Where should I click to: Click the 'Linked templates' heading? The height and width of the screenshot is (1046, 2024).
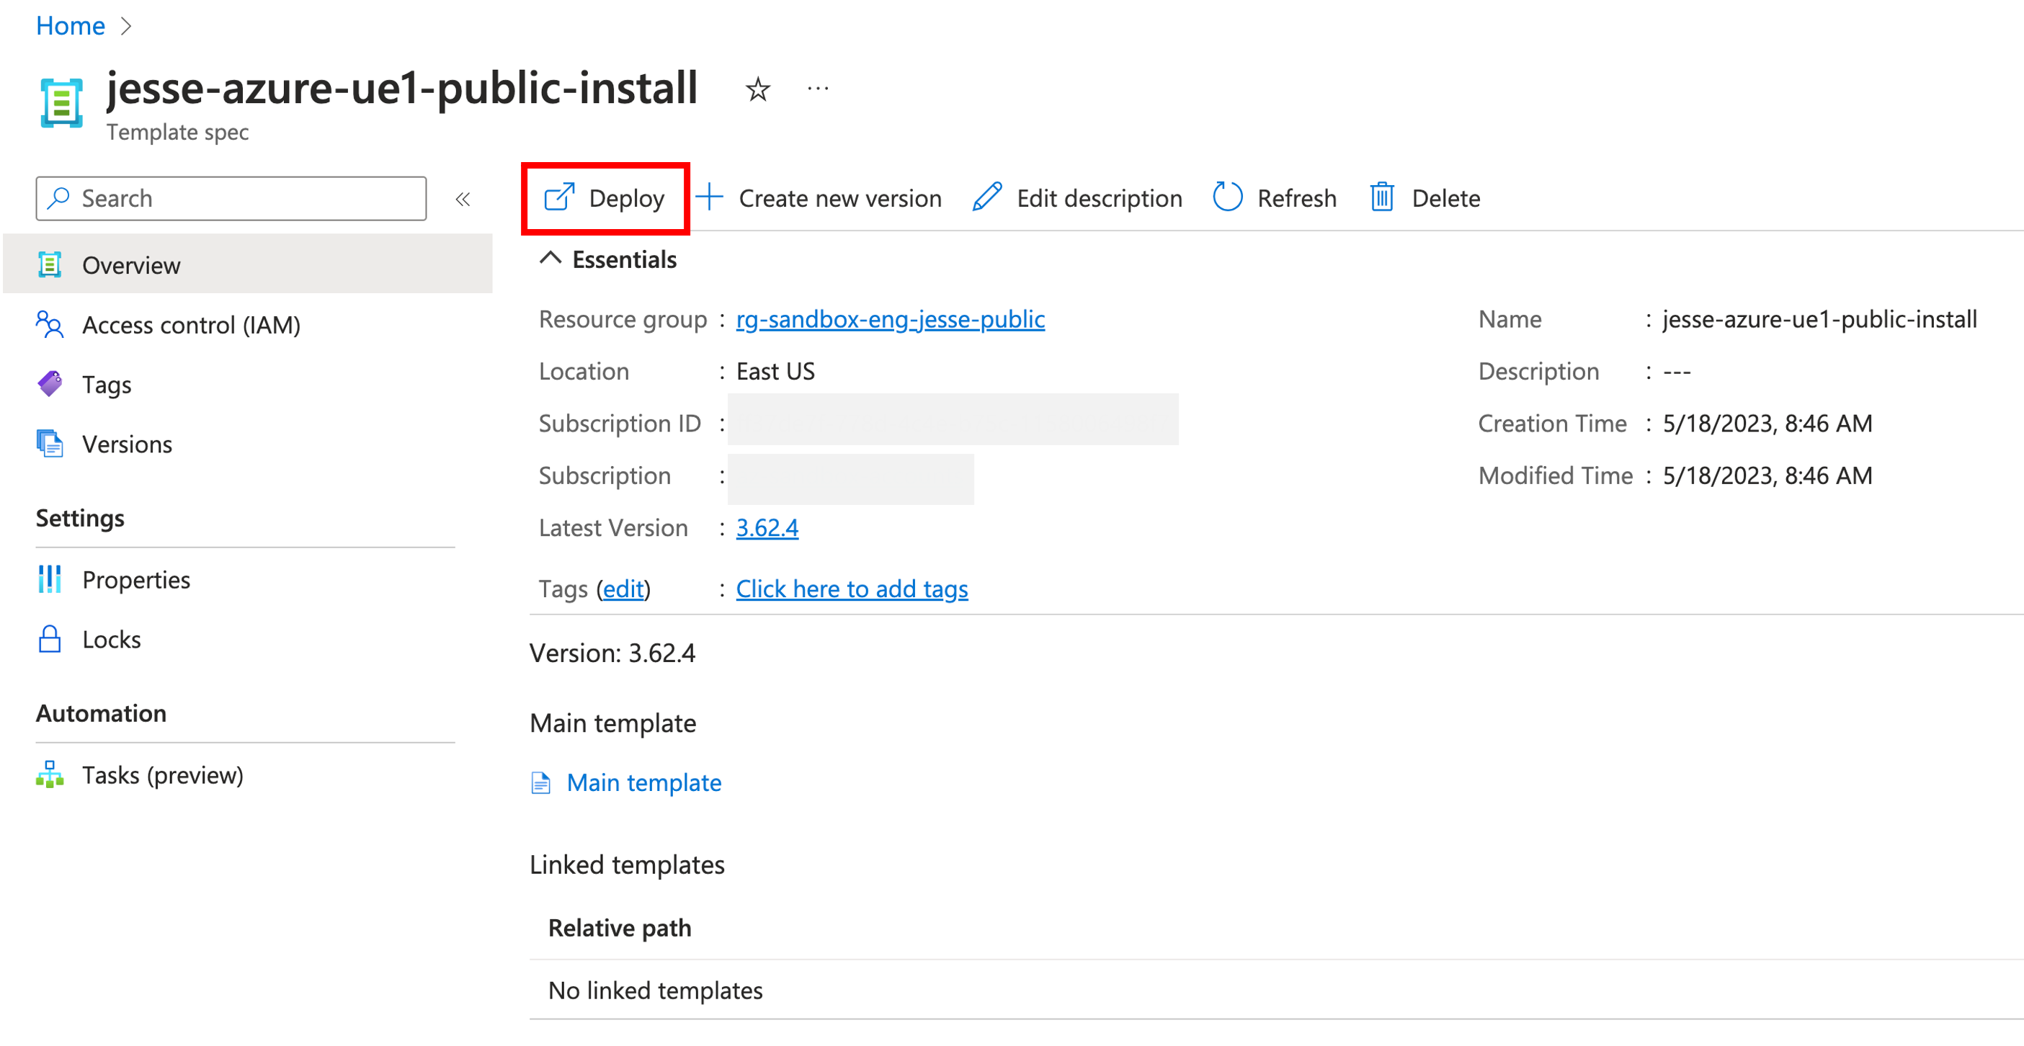tap(627, 864)
